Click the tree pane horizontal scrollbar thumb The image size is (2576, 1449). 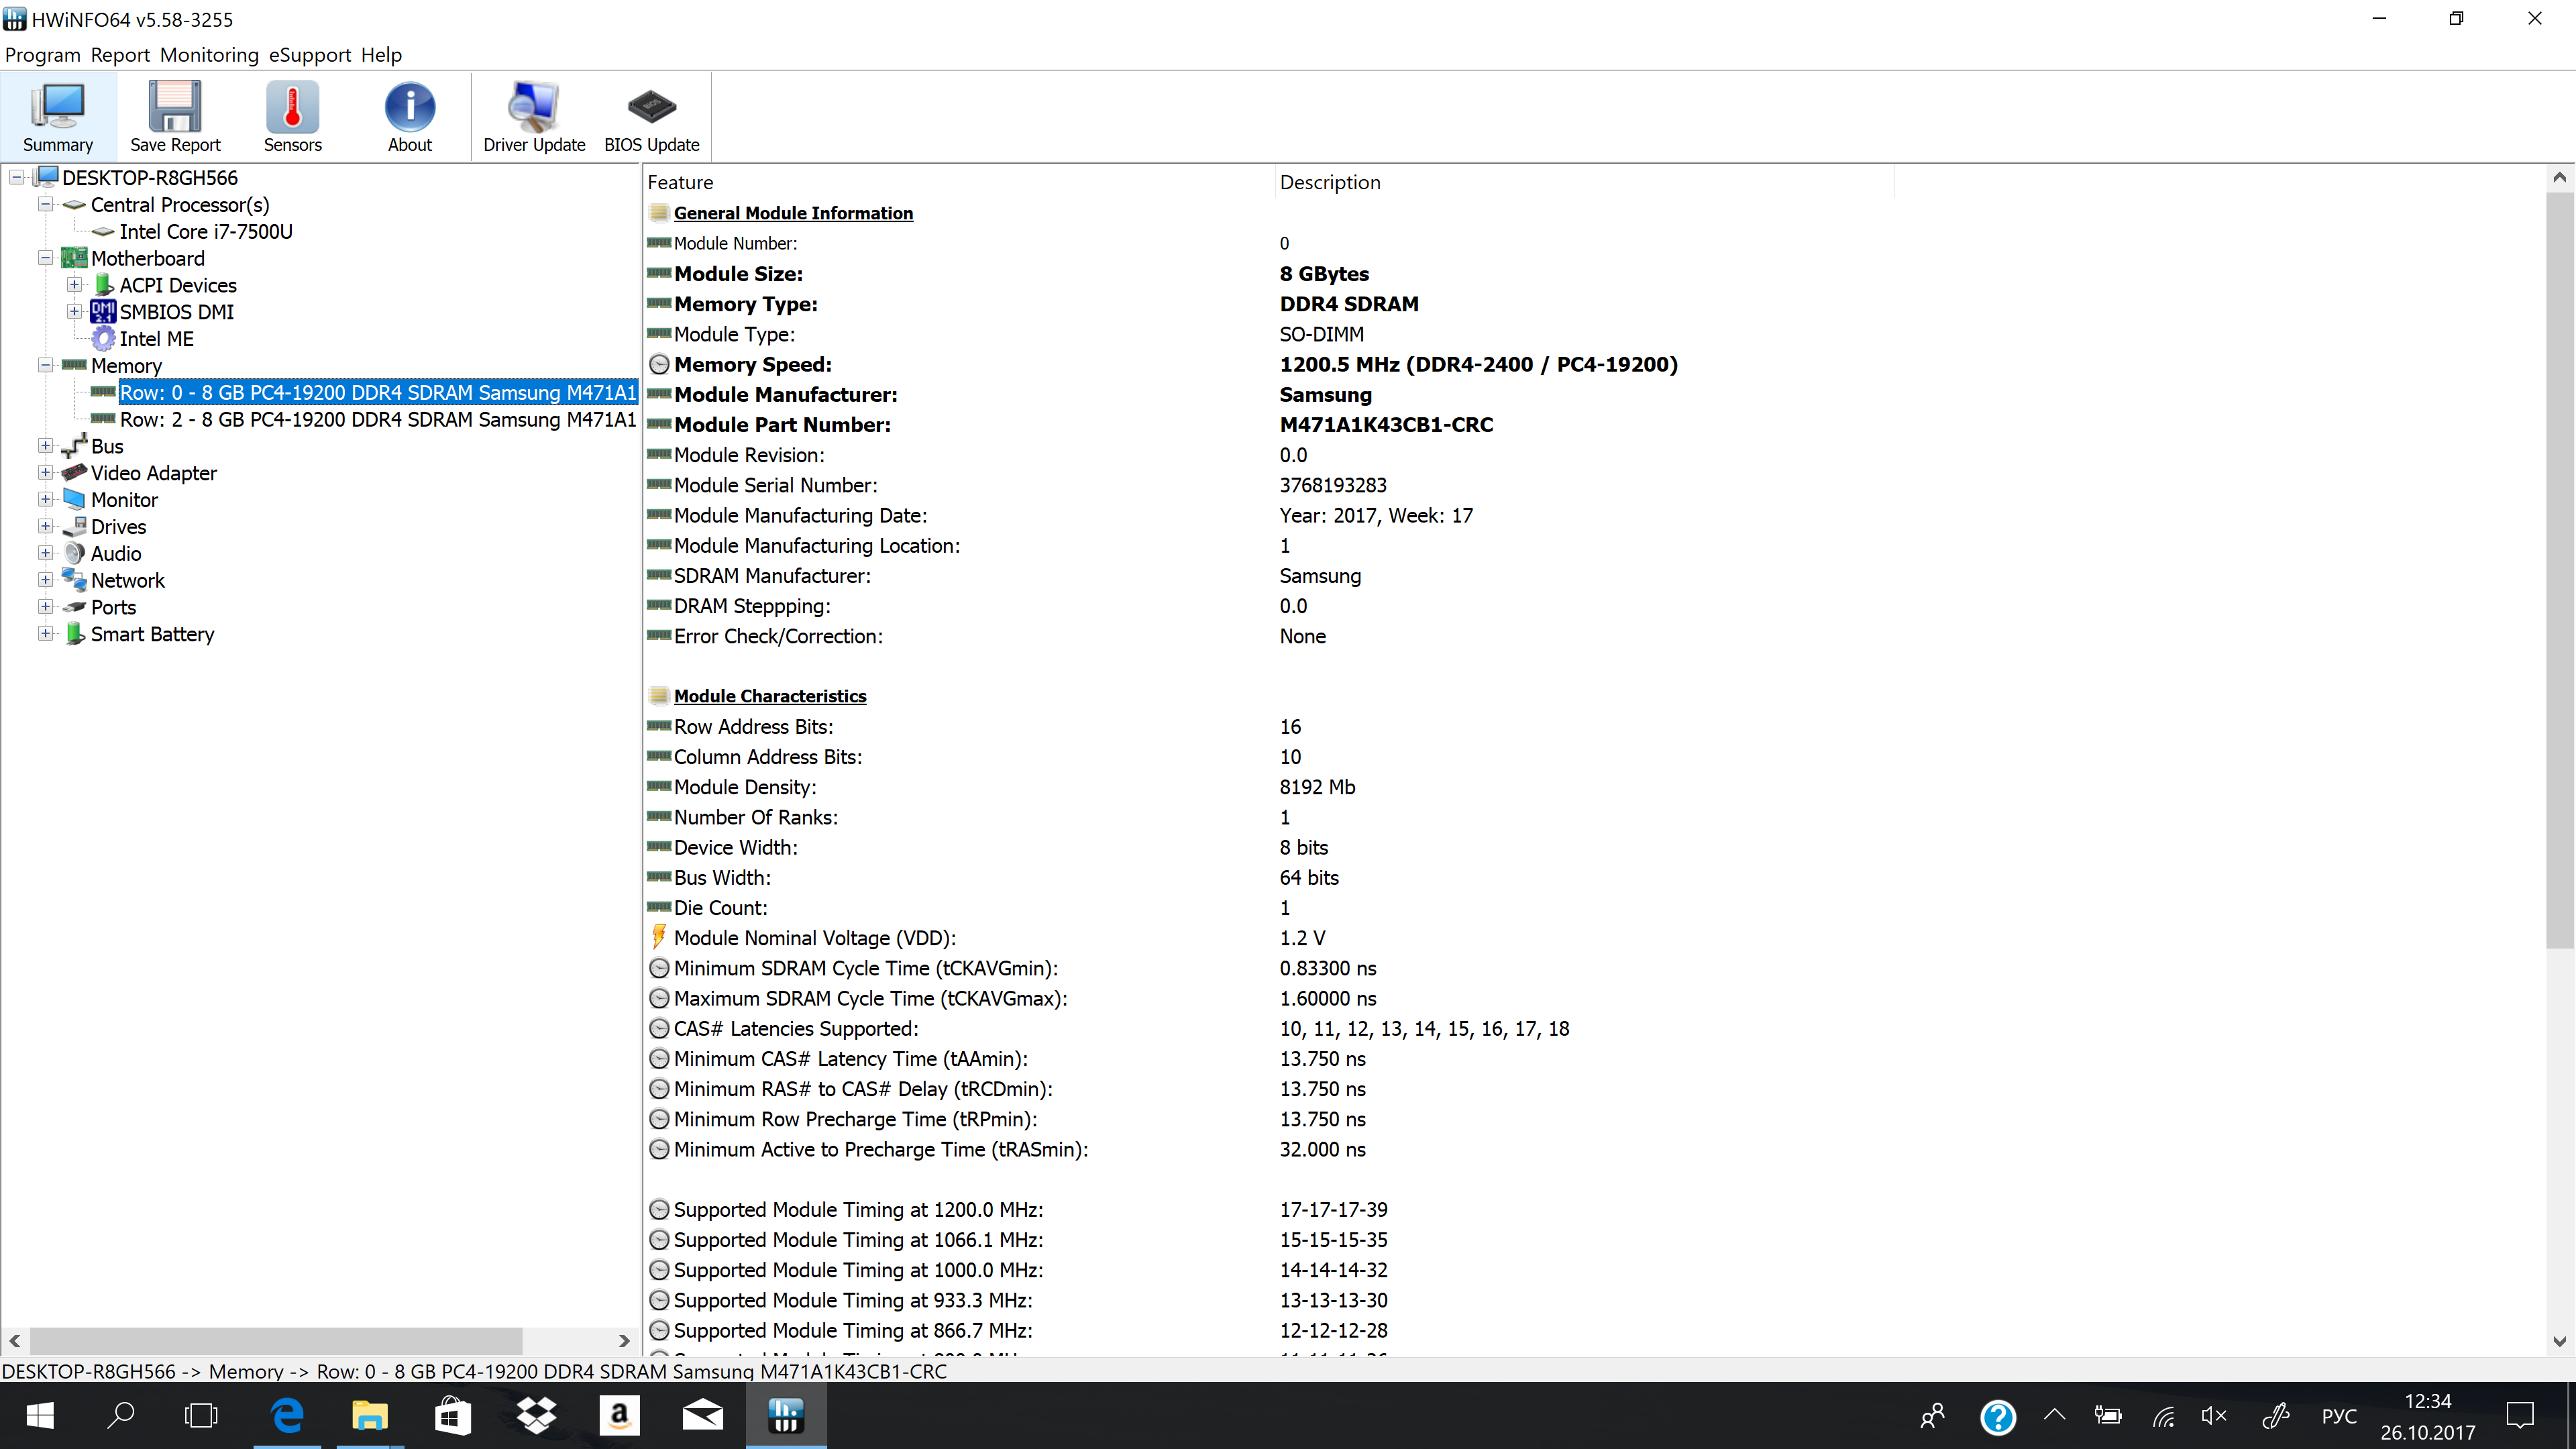[x=276, y=1340]
